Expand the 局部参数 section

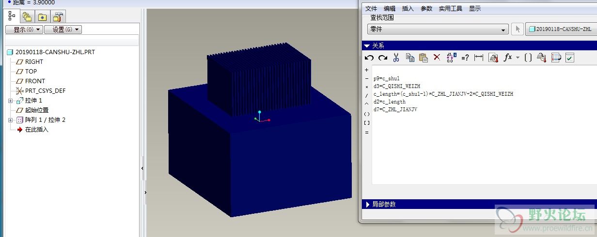coord(367,204)
